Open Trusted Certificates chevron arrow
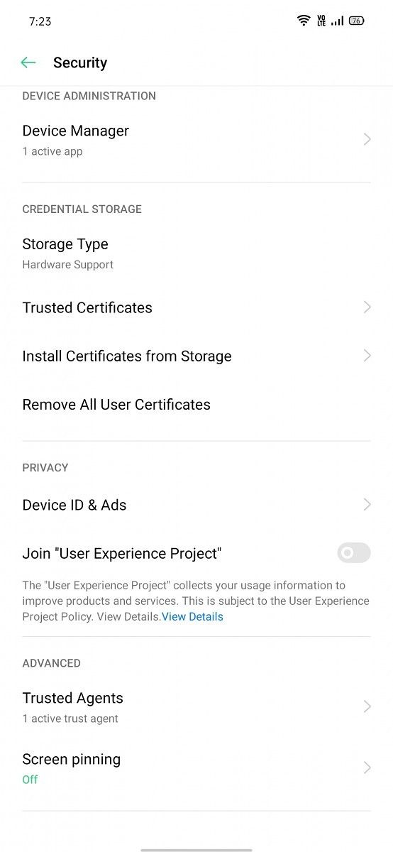393x852 pixels. [367, 307]
